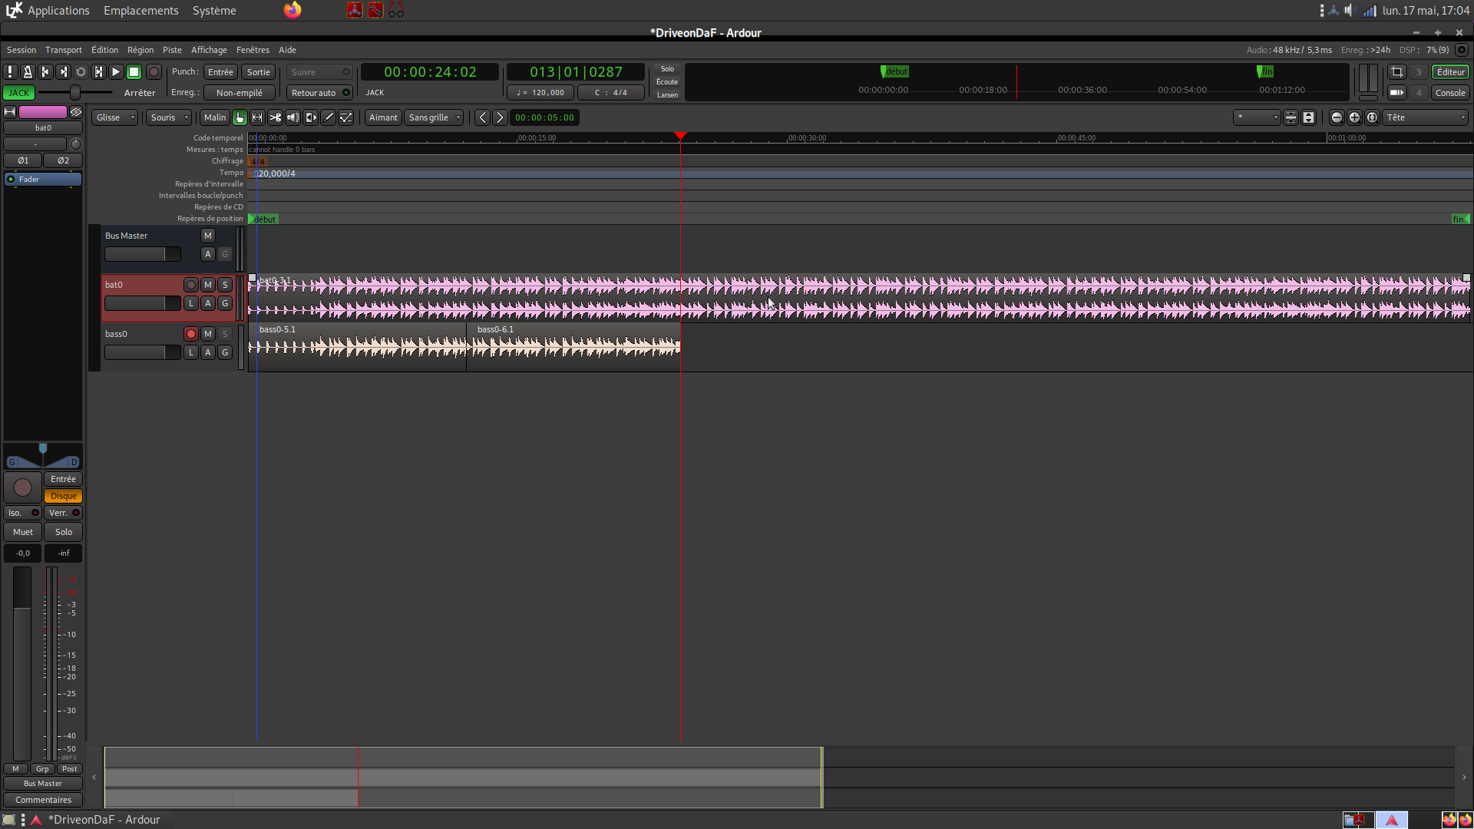Image resolution: width=1474 pixels, height=829 pixels.
Task: Click the zoom in plus icon
Action: pyautogui.click(x=1354, y=117)
